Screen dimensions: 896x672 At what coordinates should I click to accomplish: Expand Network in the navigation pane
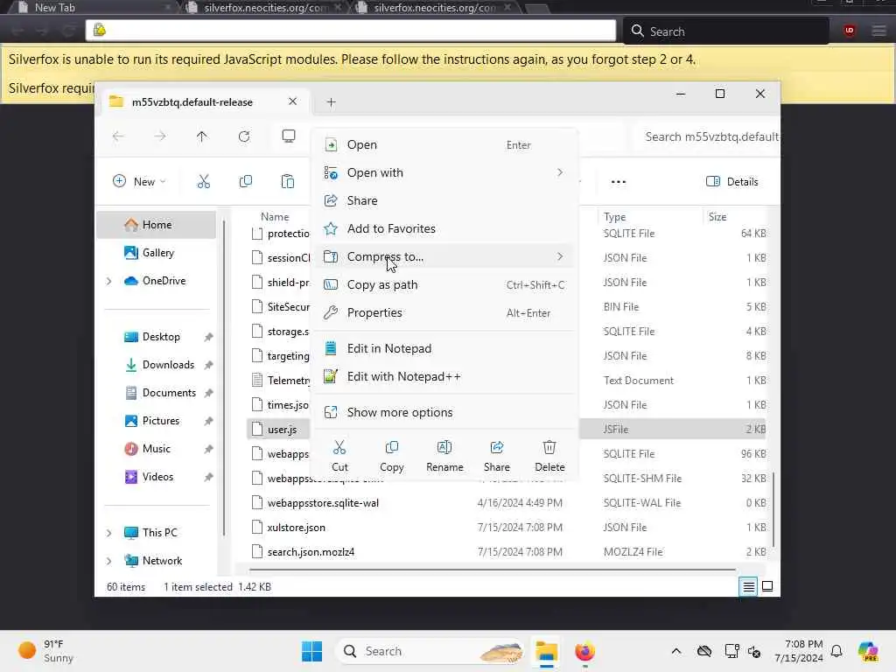coord(109,561)
